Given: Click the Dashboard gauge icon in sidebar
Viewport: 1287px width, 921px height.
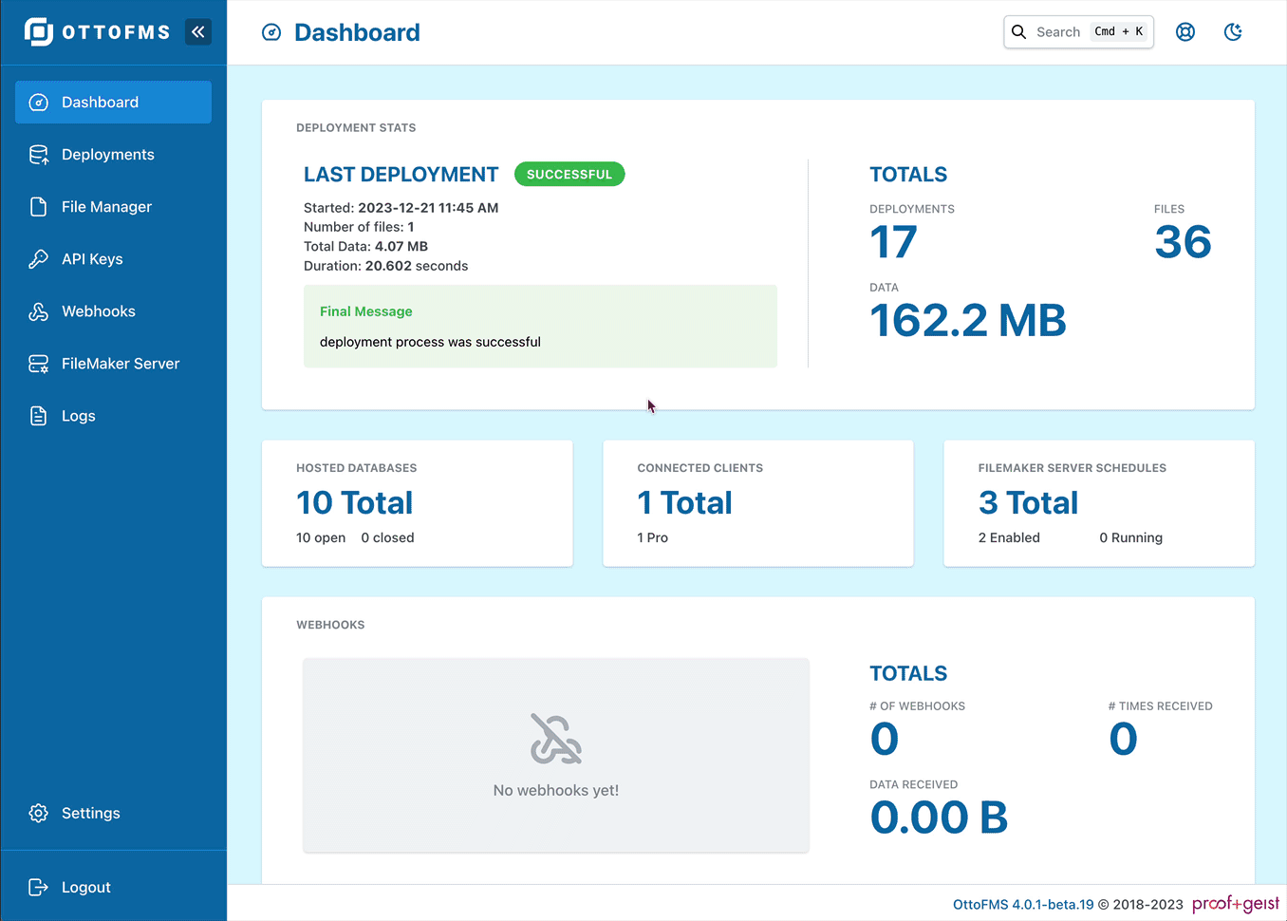Looking at the screenshot, I should click(39, 103).
